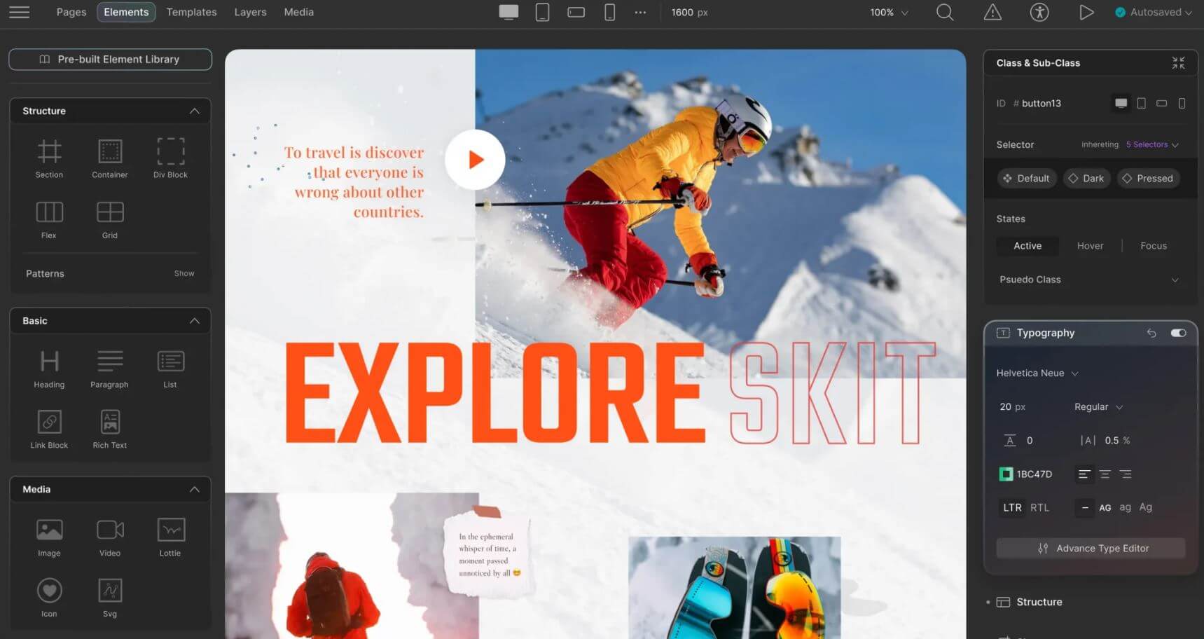
Task: Add a List element
Action: pyautogui.click(x=170, y=369)
